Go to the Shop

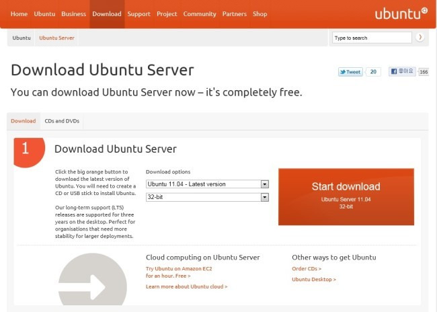(x=260, y=14)
